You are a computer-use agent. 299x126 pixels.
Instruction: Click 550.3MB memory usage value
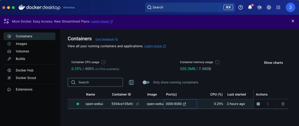tap(188, 69)
